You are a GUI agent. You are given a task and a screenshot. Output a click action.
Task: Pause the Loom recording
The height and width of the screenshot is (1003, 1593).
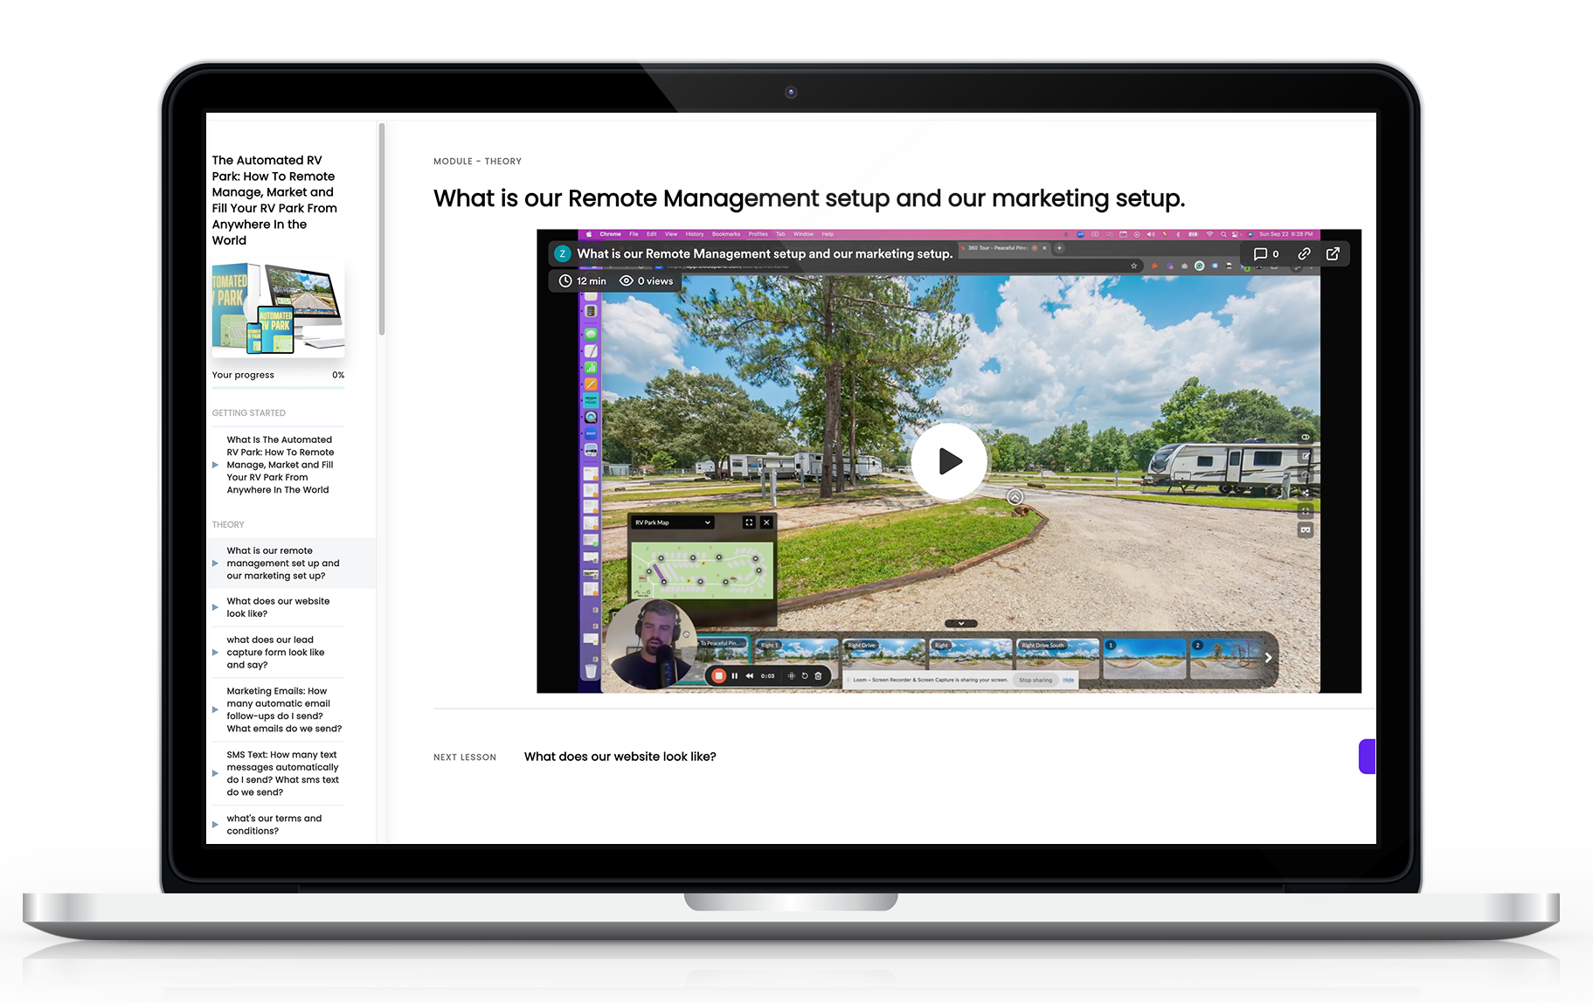pos(735,675)
